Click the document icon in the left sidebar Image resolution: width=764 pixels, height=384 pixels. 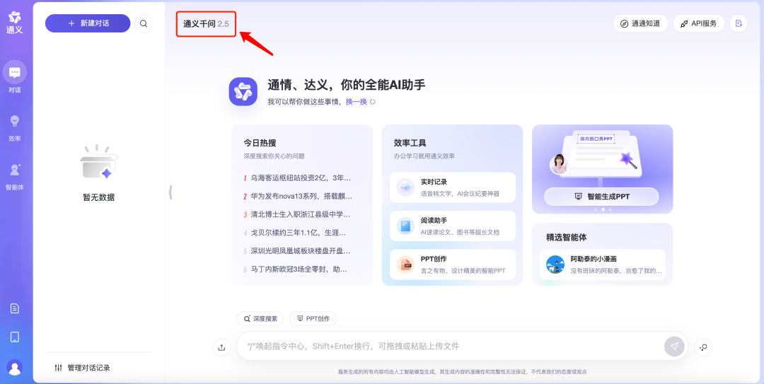click(15, 308)
